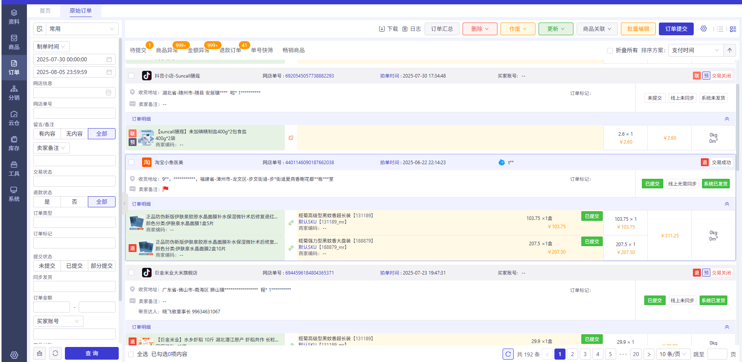Open the 云仓 sidebar icon
The width and height of the screenshot is (742, 362).
coord(14,118)
